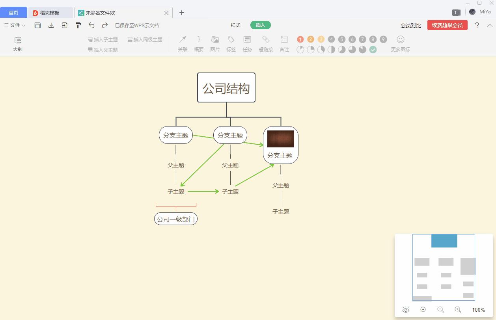Viewport: 496px width, 320px height.
Task: Insert a 备注 note
Action: 284,43
